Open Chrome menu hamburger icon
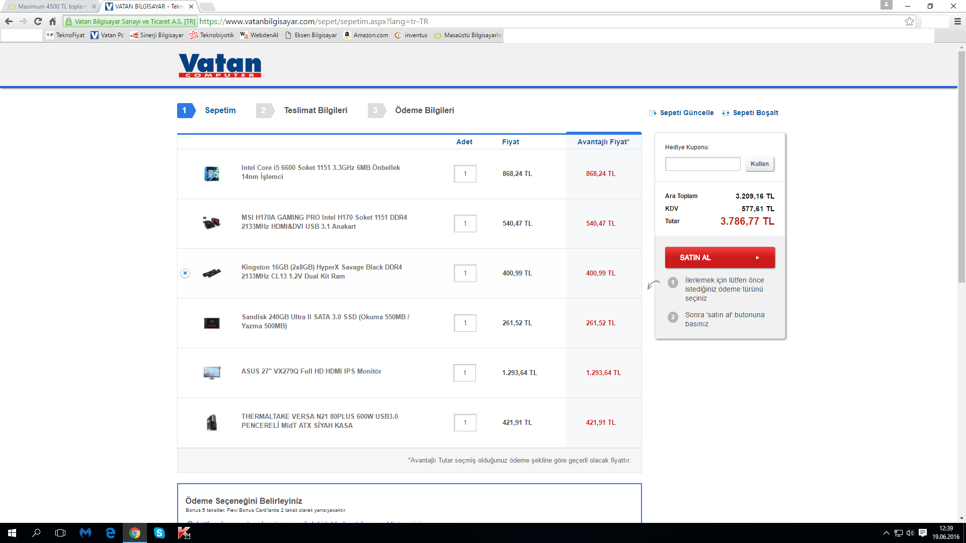 [x=957, y=21]
